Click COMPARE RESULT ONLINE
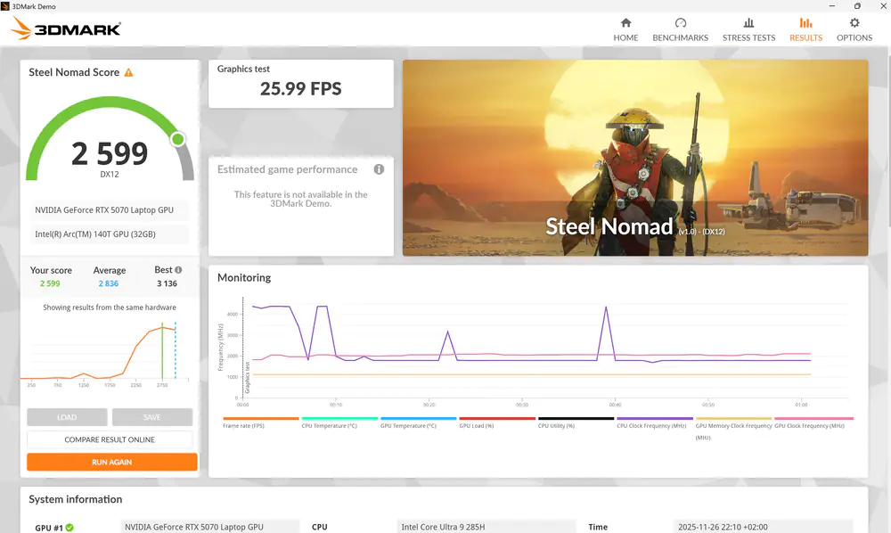The width and height of the screenshot is (891, 533). click(111, 439)
